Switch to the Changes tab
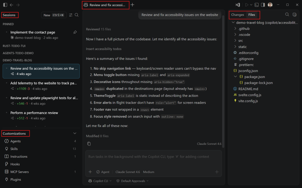 237,15
